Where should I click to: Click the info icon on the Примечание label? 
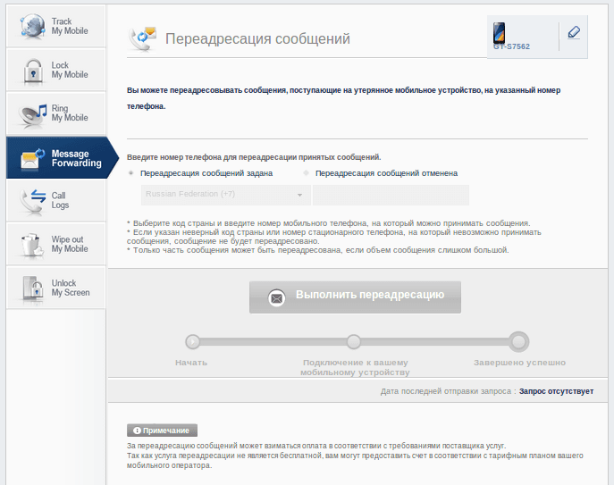click(x=137, y=431)
